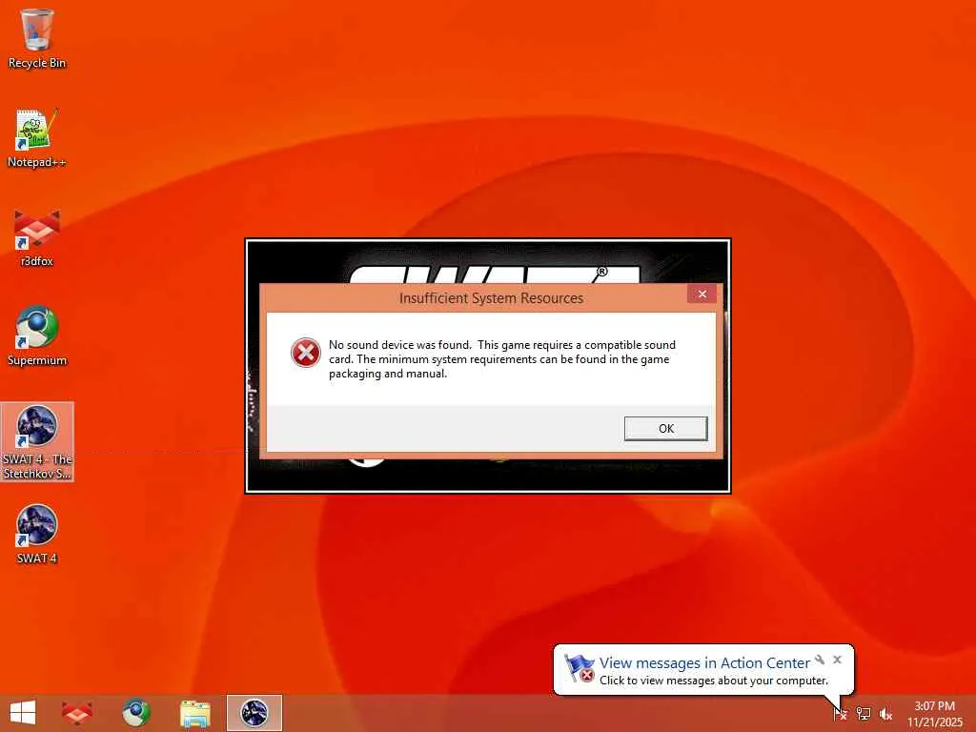
Task: Open the muted volume tray icon
Action: pyautogui.click(x=885, y=714)
